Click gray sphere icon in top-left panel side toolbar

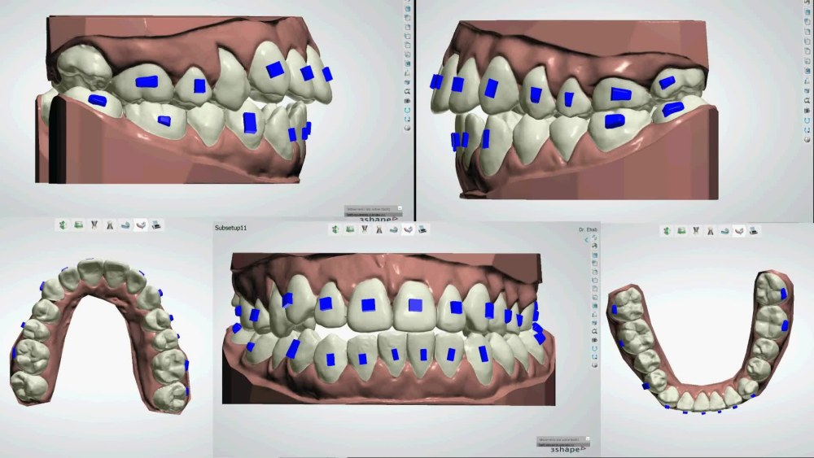click(x=408, y=128)
